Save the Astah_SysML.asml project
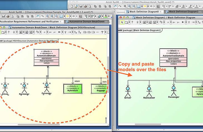Screen dimensions: 203x132 point(81,6)
